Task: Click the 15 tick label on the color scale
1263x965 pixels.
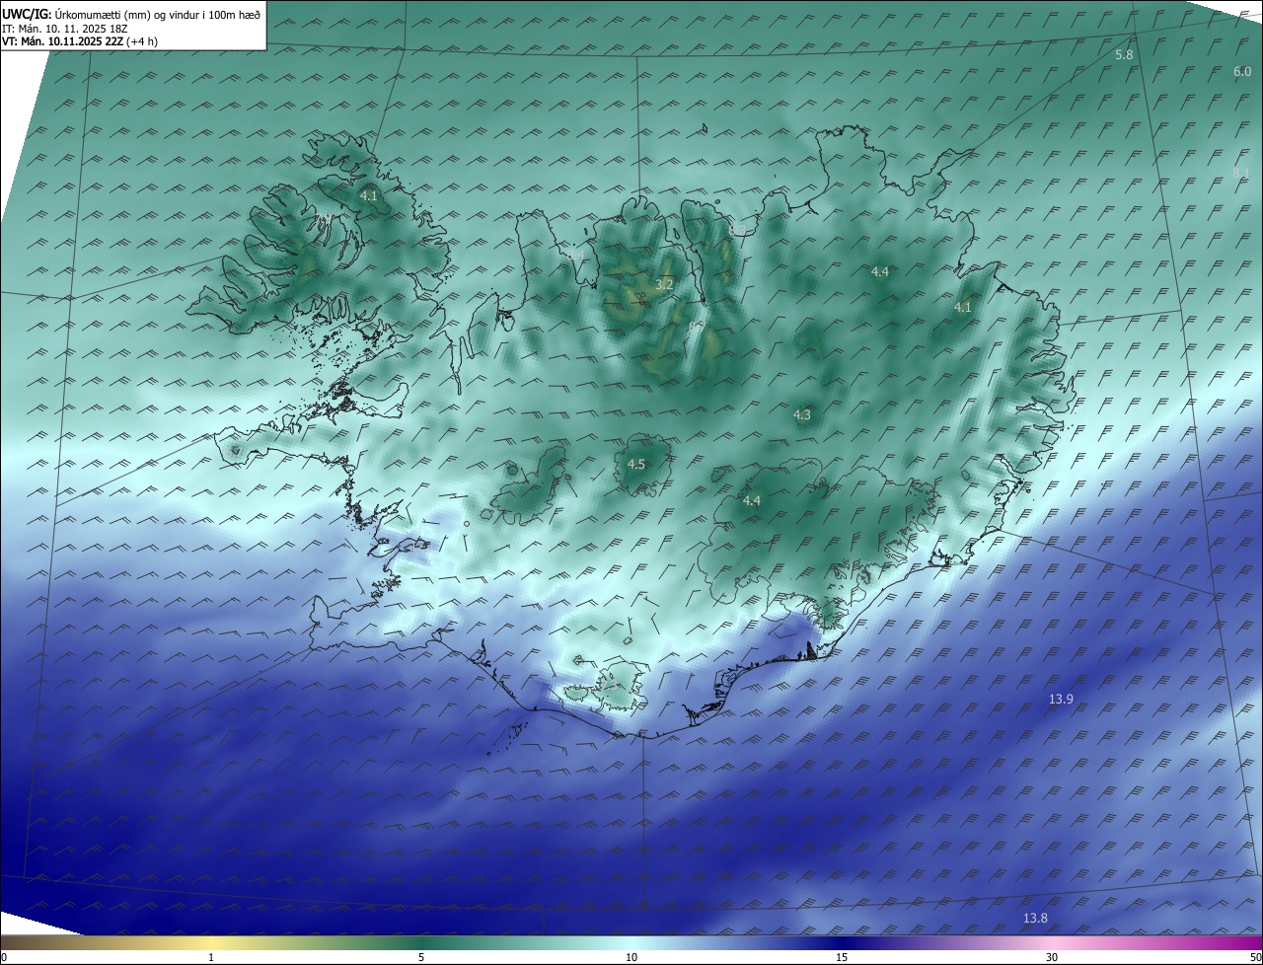Action: point(842,957)
